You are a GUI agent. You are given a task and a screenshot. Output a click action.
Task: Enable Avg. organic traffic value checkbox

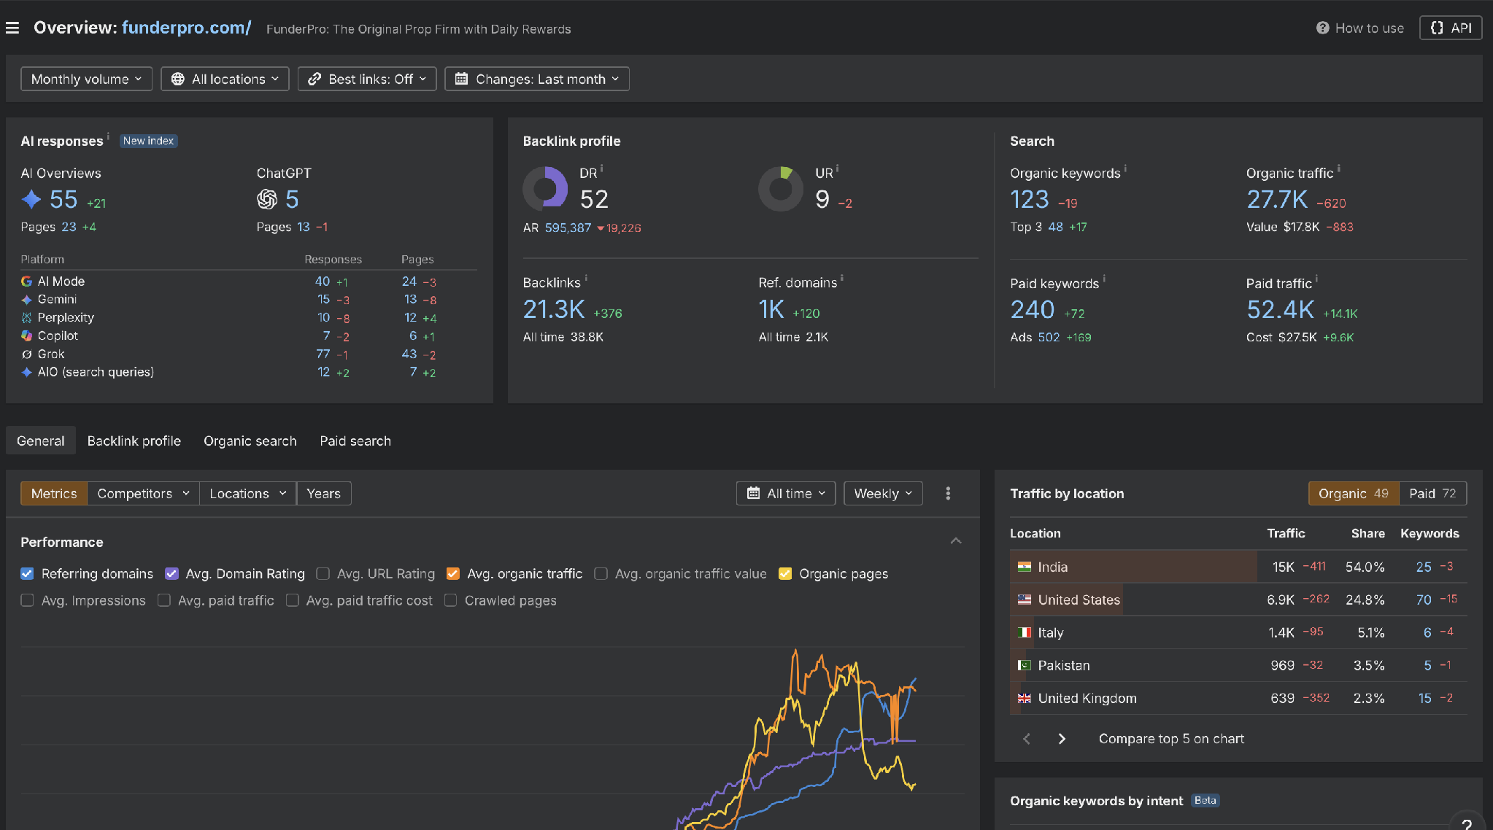601,574
